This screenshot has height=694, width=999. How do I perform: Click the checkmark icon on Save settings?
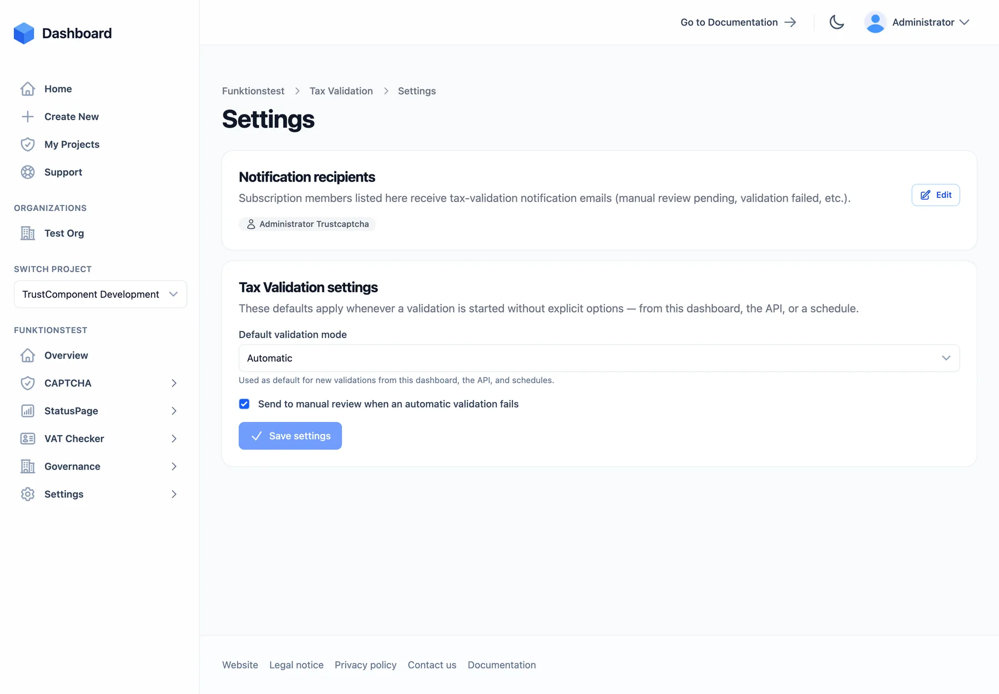coord(256,436)
